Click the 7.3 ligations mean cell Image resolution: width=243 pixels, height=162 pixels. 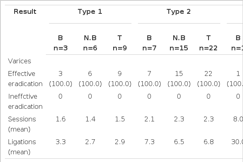[x=149, y=142]
